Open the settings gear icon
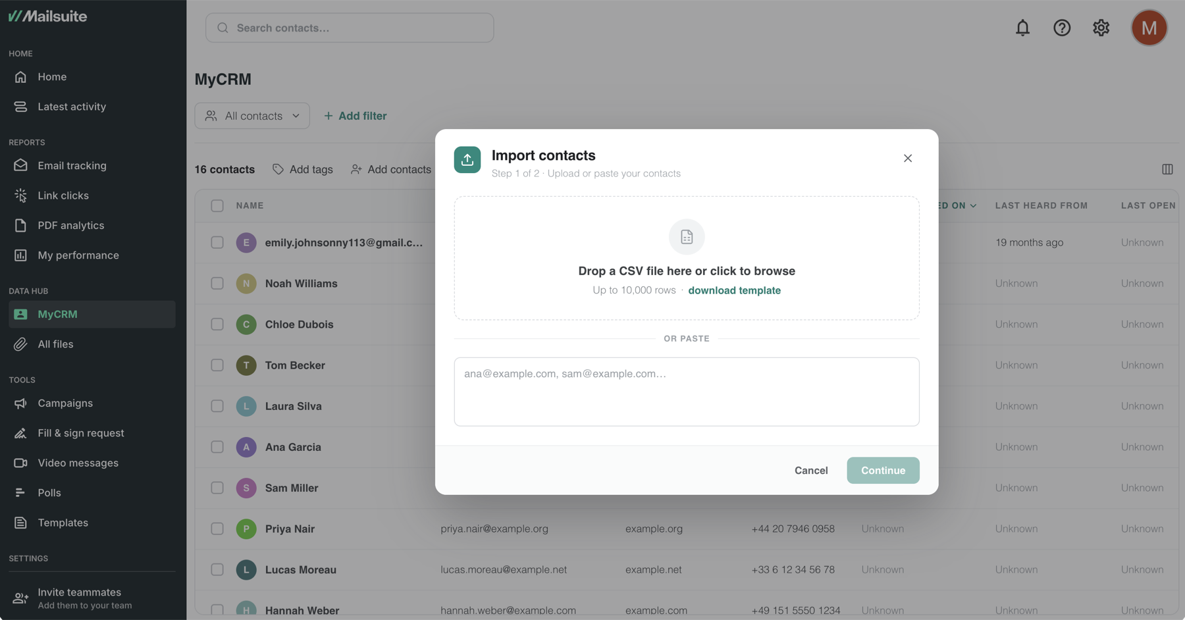This screenshot has width=1185, height=620. coord(1101,28)
